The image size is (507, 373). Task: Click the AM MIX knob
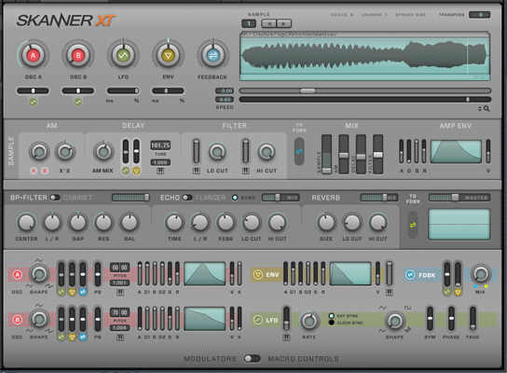[x=103, y=151]
